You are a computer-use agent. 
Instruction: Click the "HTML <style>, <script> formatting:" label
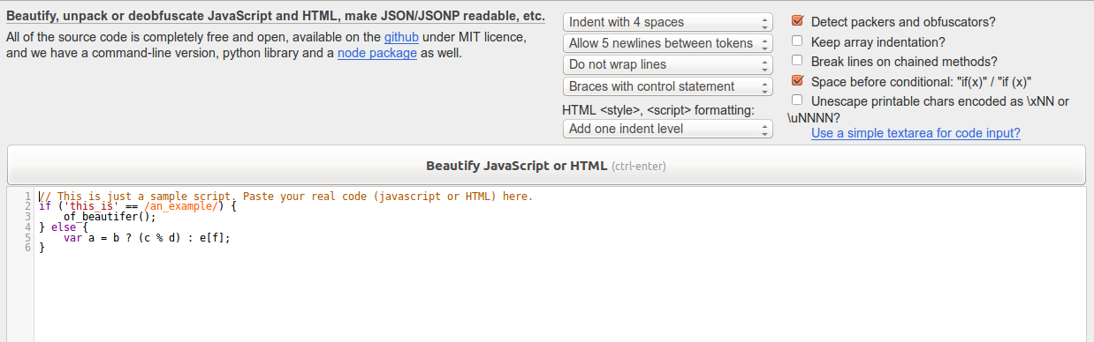[658, 110]
